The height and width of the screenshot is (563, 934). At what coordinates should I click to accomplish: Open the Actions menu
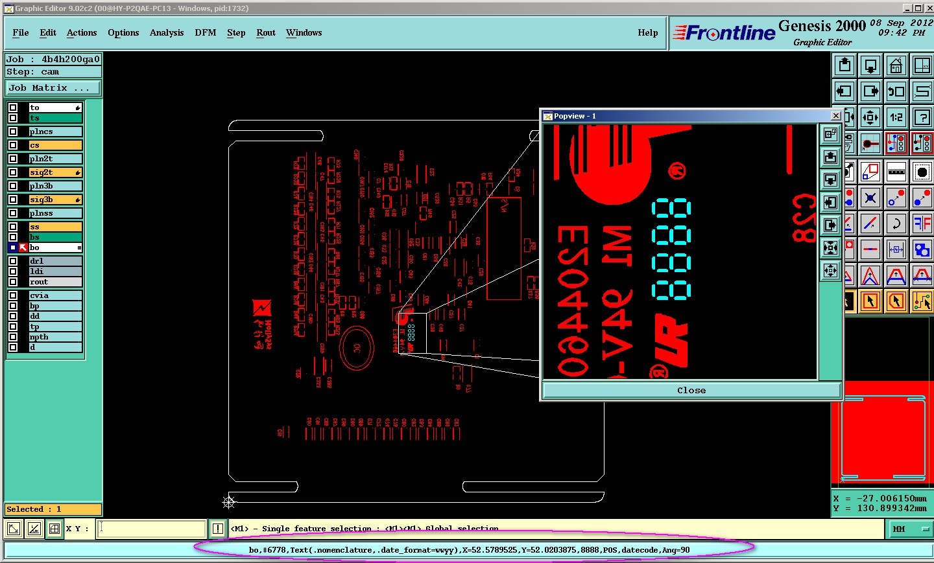[x=82, y=32]
